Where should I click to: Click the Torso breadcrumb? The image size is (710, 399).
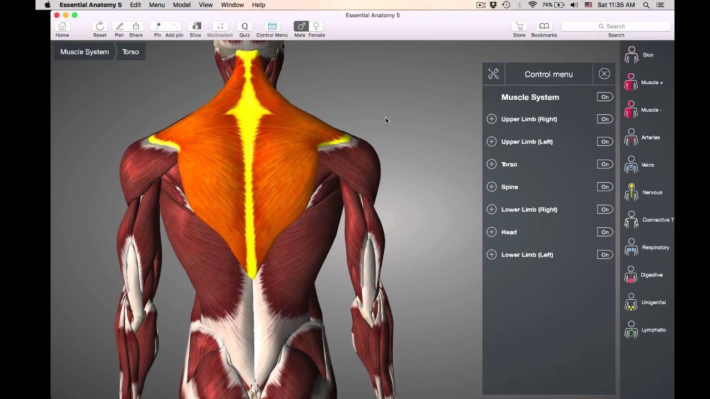131,52
